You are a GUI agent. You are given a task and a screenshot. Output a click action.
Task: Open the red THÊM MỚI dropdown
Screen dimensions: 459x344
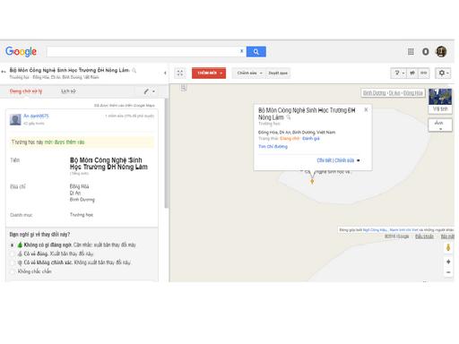coord(209,73)
